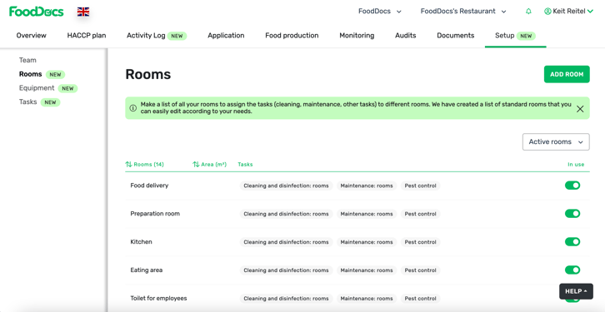Click the ADD ROOM button
605x312 pixels.
coord(567,74)
